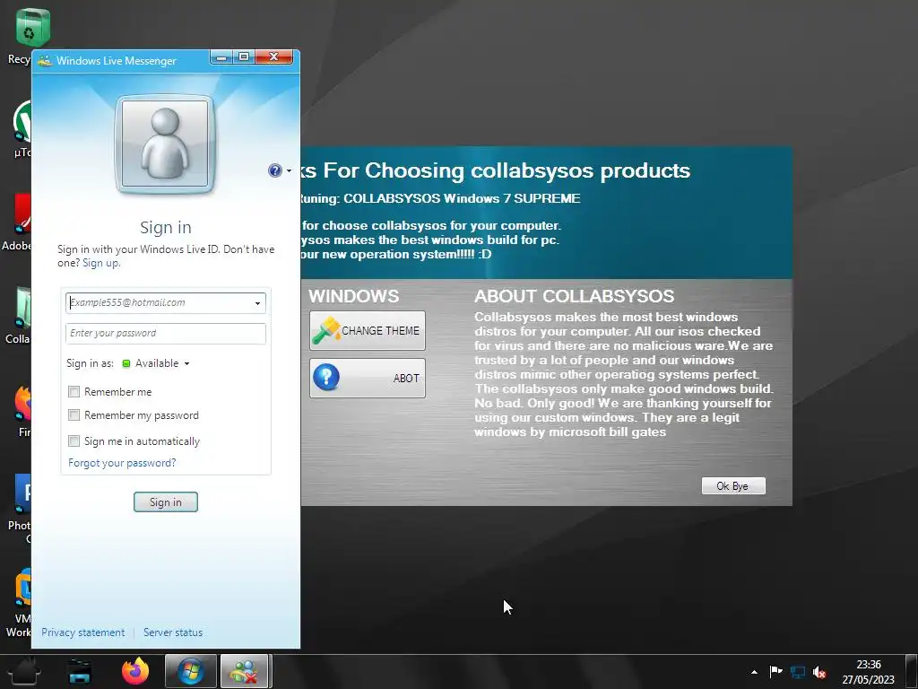Click the WINDOWS heading in Collabsysos window
918x689 pixels.
(x=353, y=296)
